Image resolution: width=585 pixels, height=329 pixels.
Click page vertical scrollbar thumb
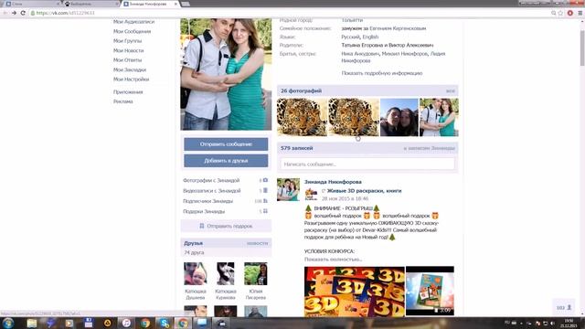click(582, 48)
